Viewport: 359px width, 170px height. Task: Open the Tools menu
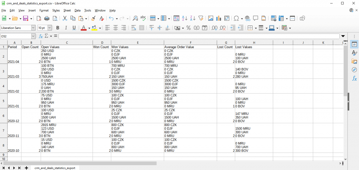[87, 10]
